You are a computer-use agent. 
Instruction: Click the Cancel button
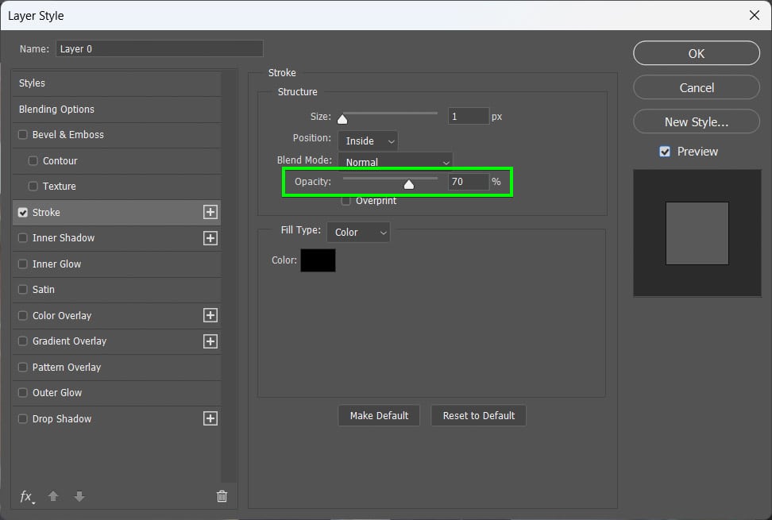697,87
